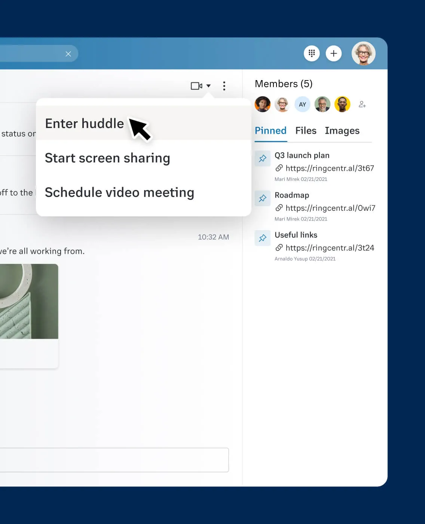The image size is (425, 524).
Task: Click pin icon beside Useful links
Action: click(263, 238)
